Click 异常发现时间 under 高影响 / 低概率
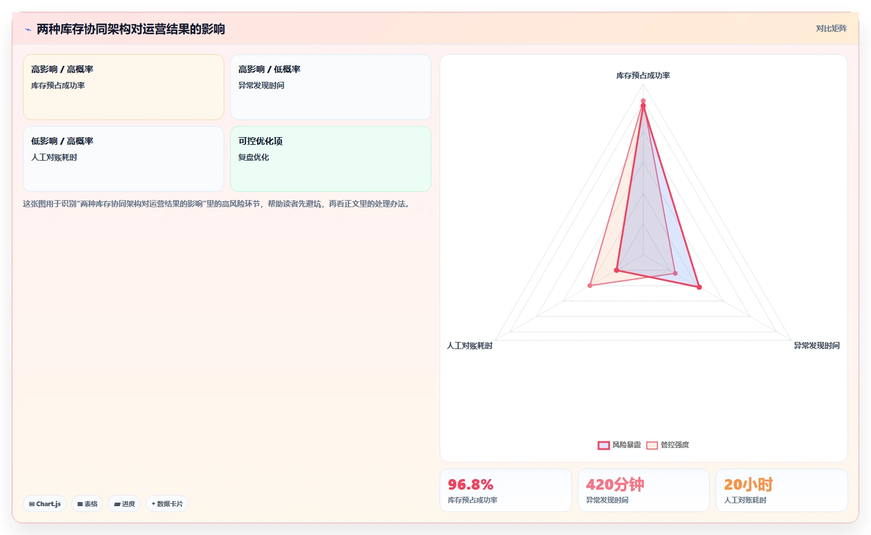 tap(261, 85)
